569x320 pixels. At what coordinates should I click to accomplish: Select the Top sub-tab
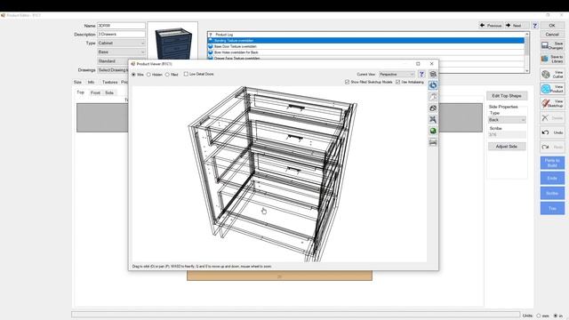81,92
